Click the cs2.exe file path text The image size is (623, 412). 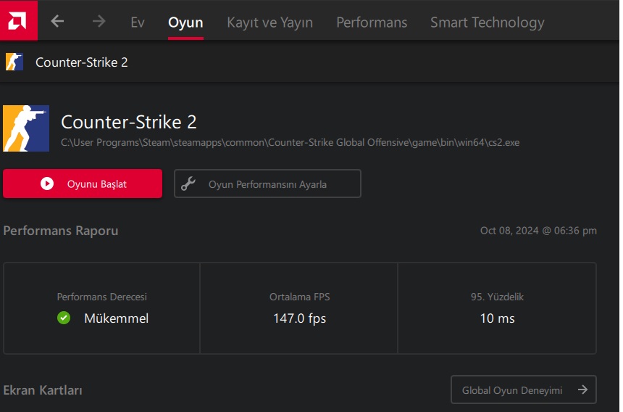[x=290, y=142]
